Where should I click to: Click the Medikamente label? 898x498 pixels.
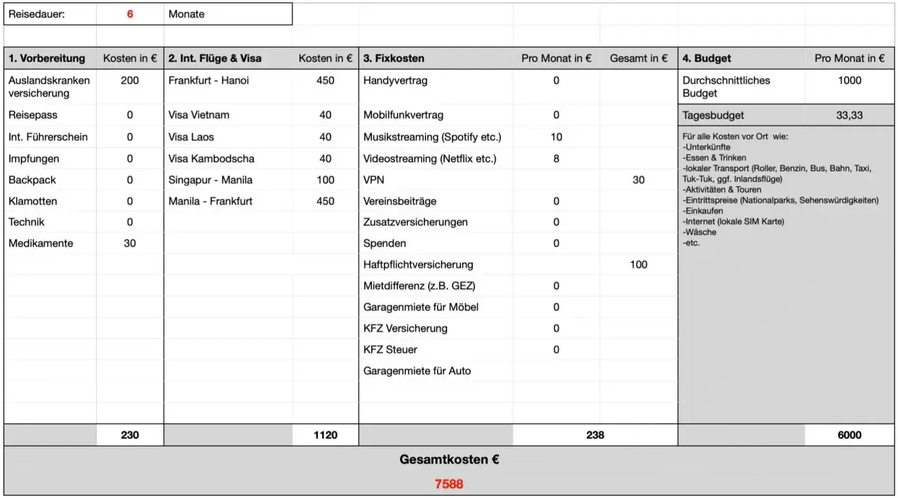coord(41,243)
